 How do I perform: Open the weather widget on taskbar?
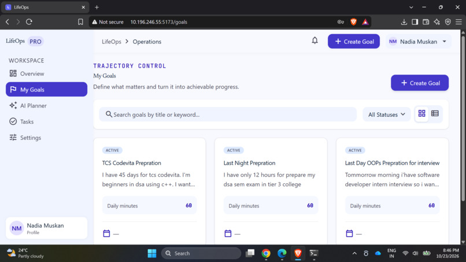coord(25,253)
